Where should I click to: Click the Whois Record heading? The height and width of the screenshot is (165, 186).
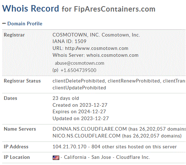31,9
